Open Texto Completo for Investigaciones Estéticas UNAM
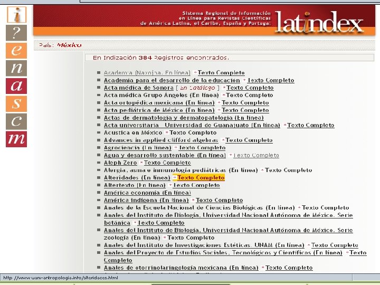Image resolution: width=380 pixels, height=285 pixels. tap(335, 245)
